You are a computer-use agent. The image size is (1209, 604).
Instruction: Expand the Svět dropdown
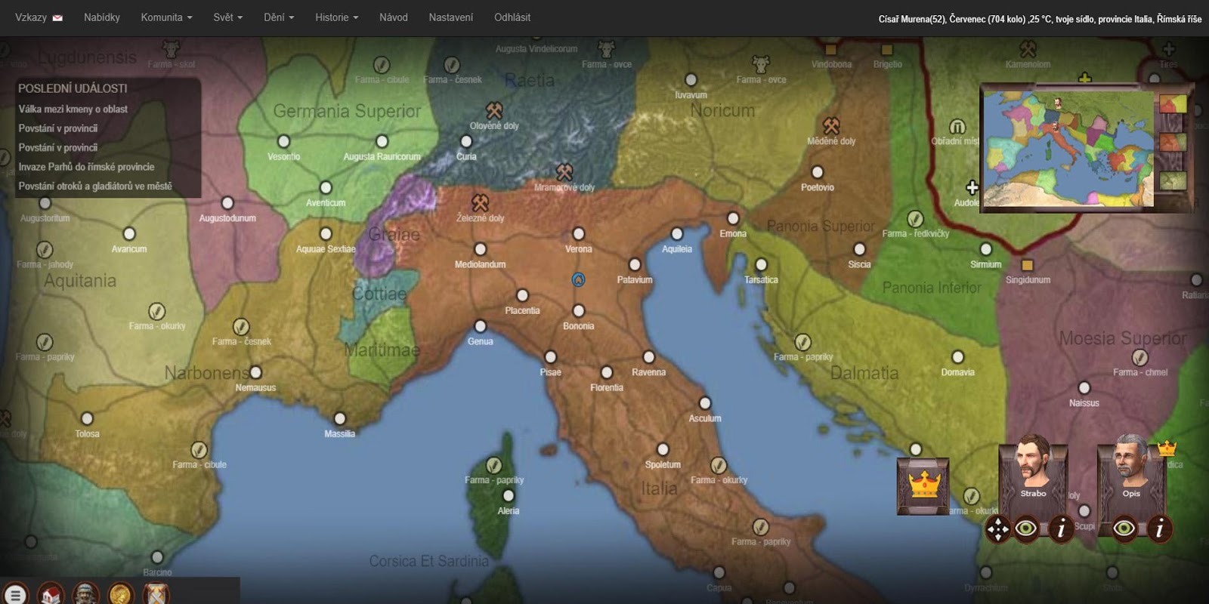pyautogui.click(x=227, y=17)
